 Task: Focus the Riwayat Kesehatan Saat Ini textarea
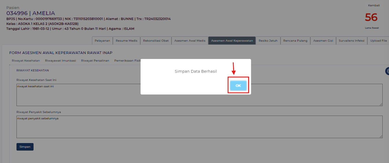click(x=199, y=95)
